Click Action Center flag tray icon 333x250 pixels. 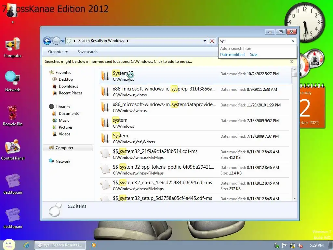[284, 245]
